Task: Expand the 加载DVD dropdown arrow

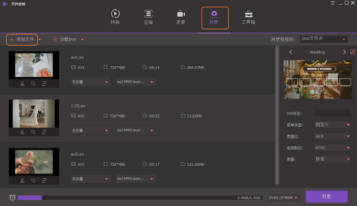Action: (82, 39)
